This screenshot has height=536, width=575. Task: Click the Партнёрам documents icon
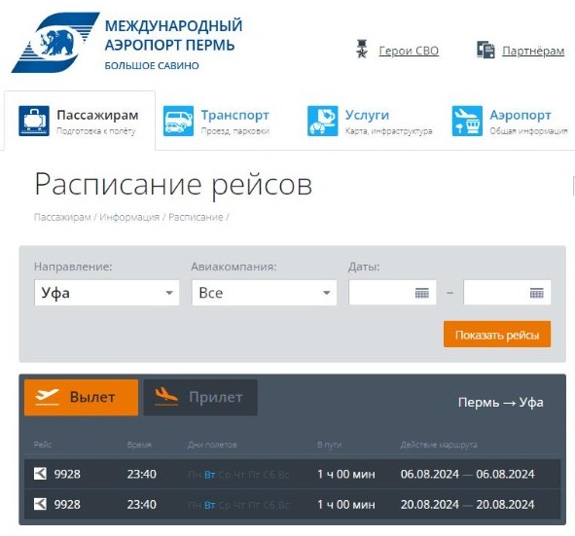485,50
